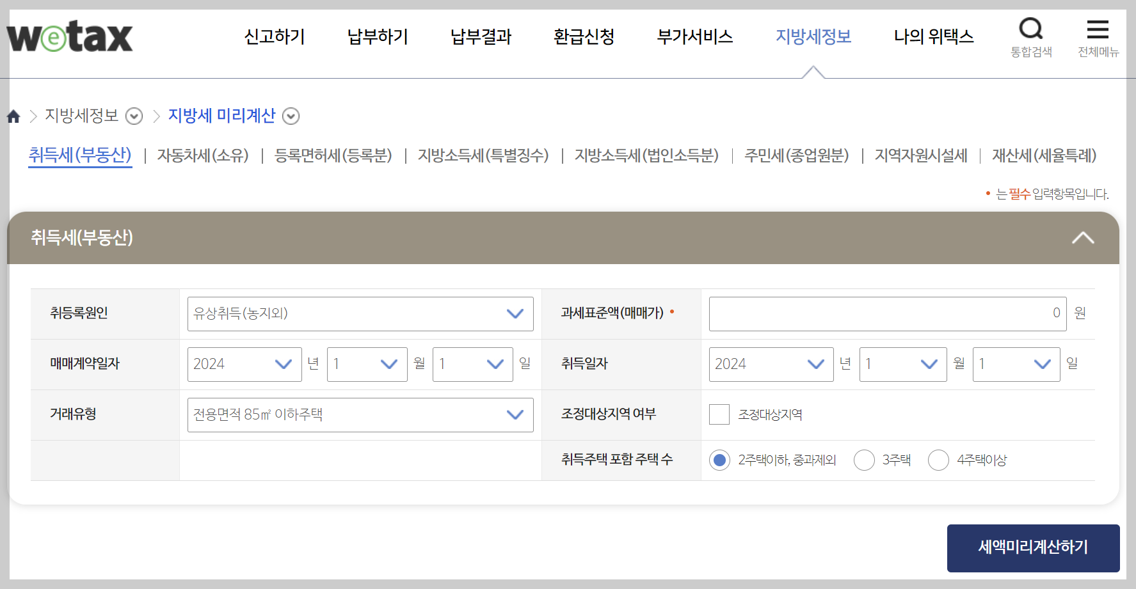Select the 4주택이상 radio button

click(938, 460)
